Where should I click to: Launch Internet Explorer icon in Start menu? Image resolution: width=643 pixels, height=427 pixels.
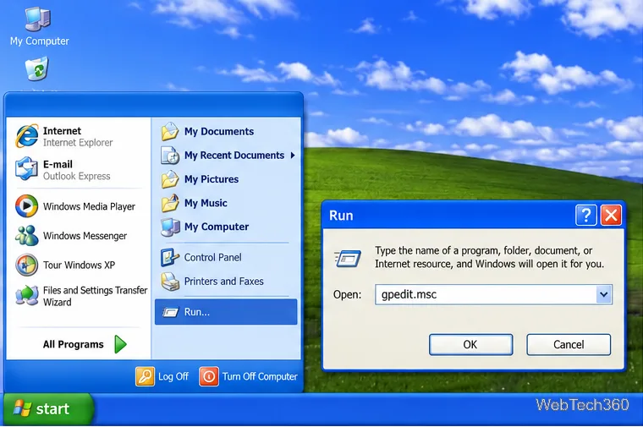click(27, 136)
